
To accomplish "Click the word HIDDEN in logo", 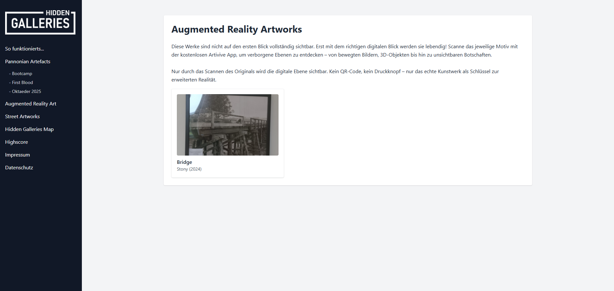I will click(x=58, y=13).
